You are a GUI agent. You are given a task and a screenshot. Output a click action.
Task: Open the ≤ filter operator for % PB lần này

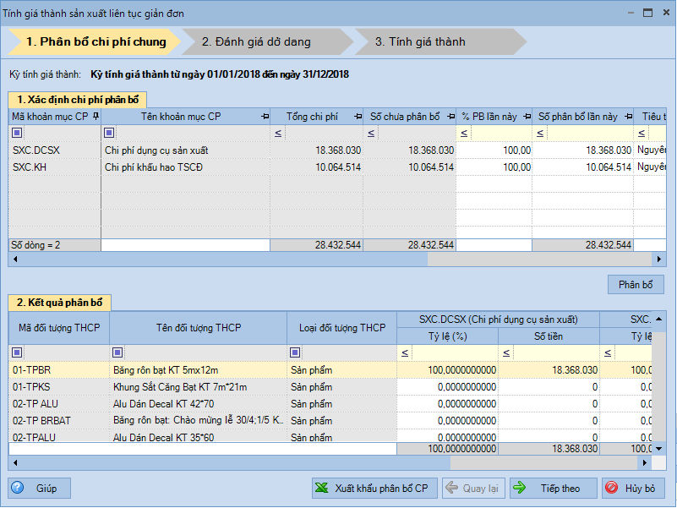point(464,133)
